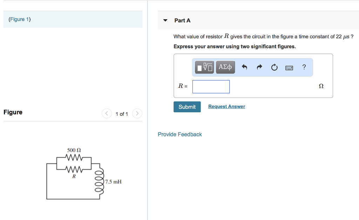The image size is (359, 220).
Task: Click the Ω unit label beside the answer
Action: coord(321,86)
